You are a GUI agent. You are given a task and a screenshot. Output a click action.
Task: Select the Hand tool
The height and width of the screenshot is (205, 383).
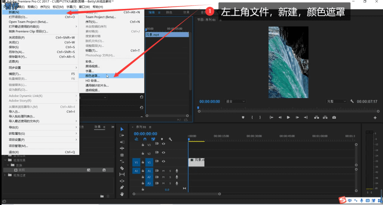(122, 194)
